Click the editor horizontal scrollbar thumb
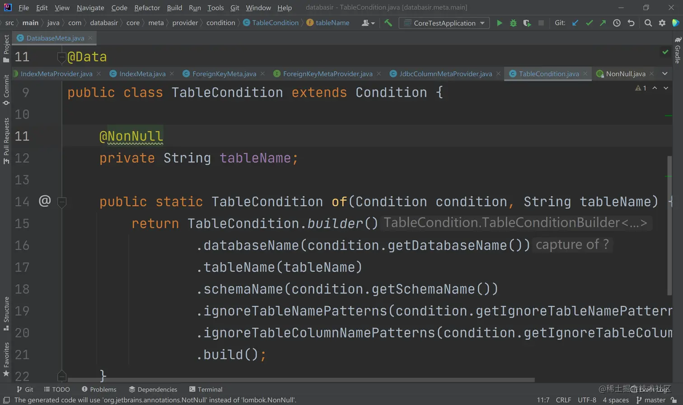The image size is (683, 405). pyautogui.click(x=301, y=380)
